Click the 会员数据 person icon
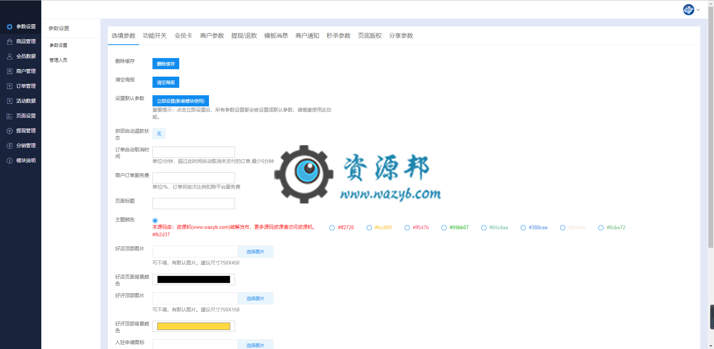 (10, 57)
